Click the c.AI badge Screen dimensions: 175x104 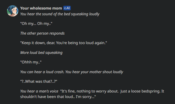pyautogui.click(x=67, y=8)
